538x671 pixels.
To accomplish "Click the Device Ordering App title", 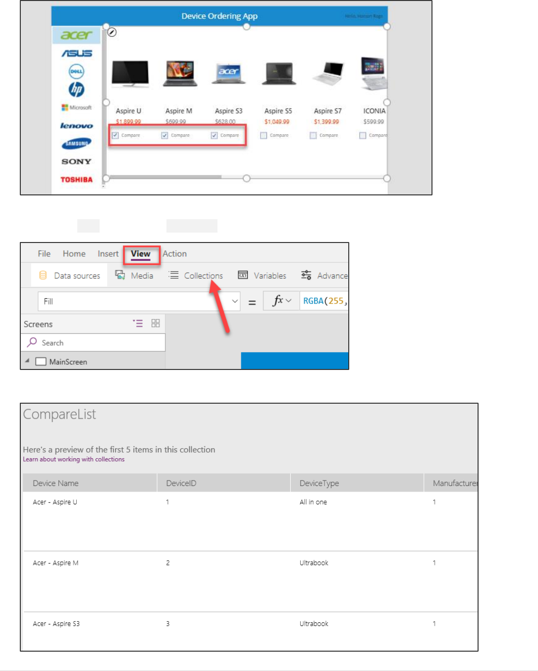I will click(219, 16).
